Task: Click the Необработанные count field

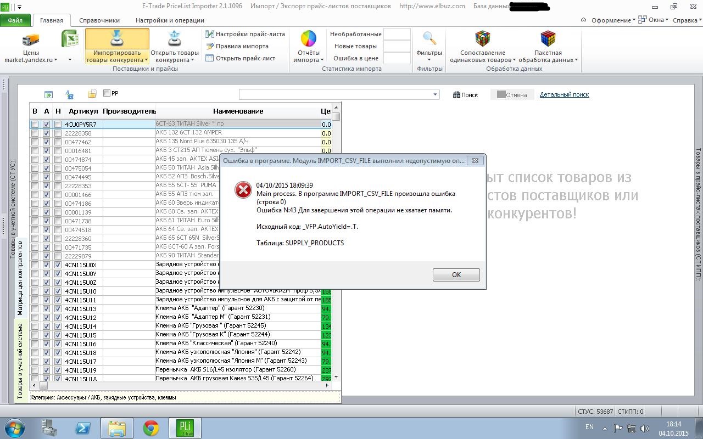Action: coord(397,34)
